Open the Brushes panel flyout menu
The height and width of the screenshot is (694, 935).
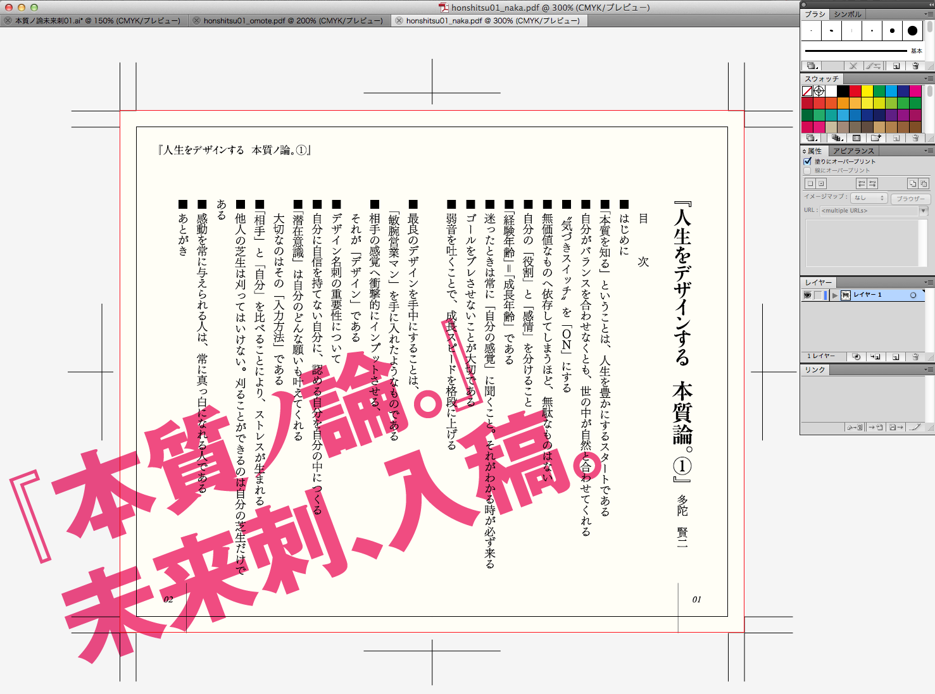coord(929,14)
